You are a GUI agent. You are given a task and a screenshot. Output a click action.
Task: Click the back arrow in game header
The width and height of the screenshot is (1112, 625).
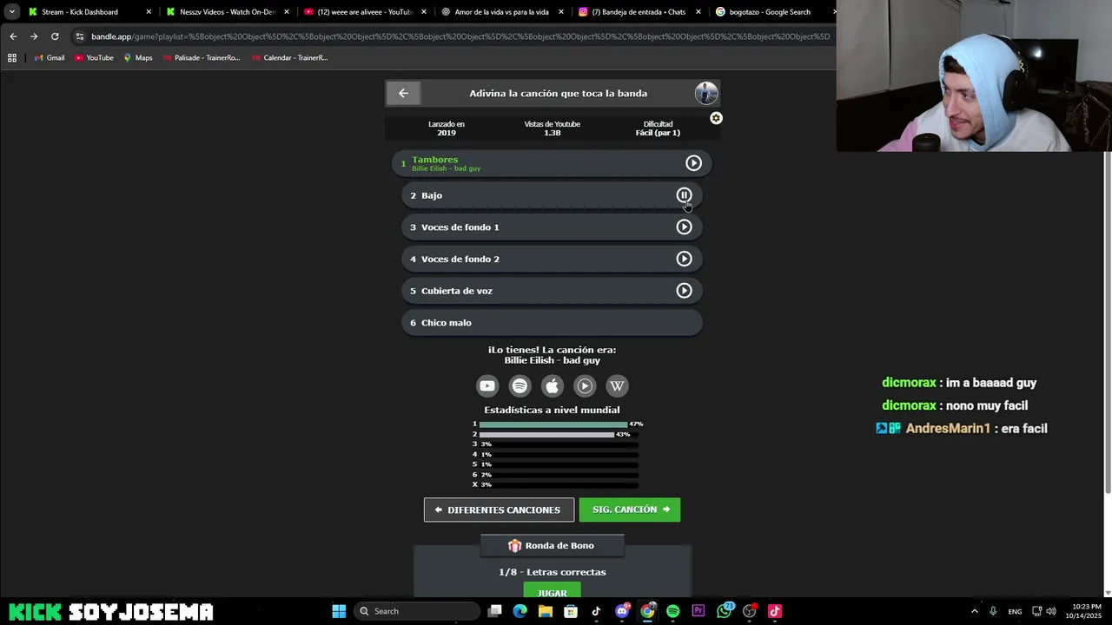point(403,93)
